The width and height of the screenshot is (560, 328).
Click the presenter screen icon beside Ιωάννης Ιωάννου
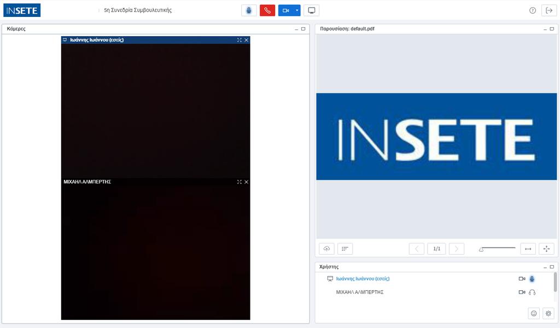point(330,279)
